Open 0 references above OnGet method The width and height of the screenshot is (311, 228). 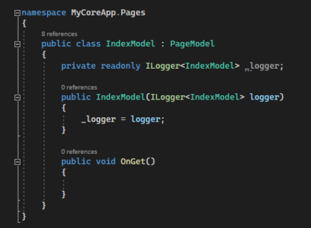click(79, 152)
